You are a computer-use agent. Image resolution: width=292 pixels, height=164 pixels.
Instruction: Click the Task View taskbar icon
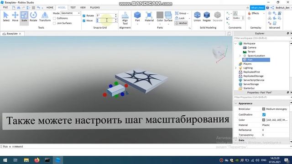16,160
